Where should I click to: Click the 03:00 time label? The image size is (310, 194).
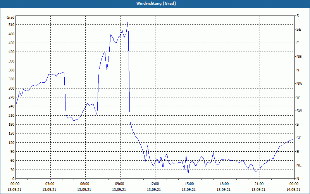[x=50, y=184]
